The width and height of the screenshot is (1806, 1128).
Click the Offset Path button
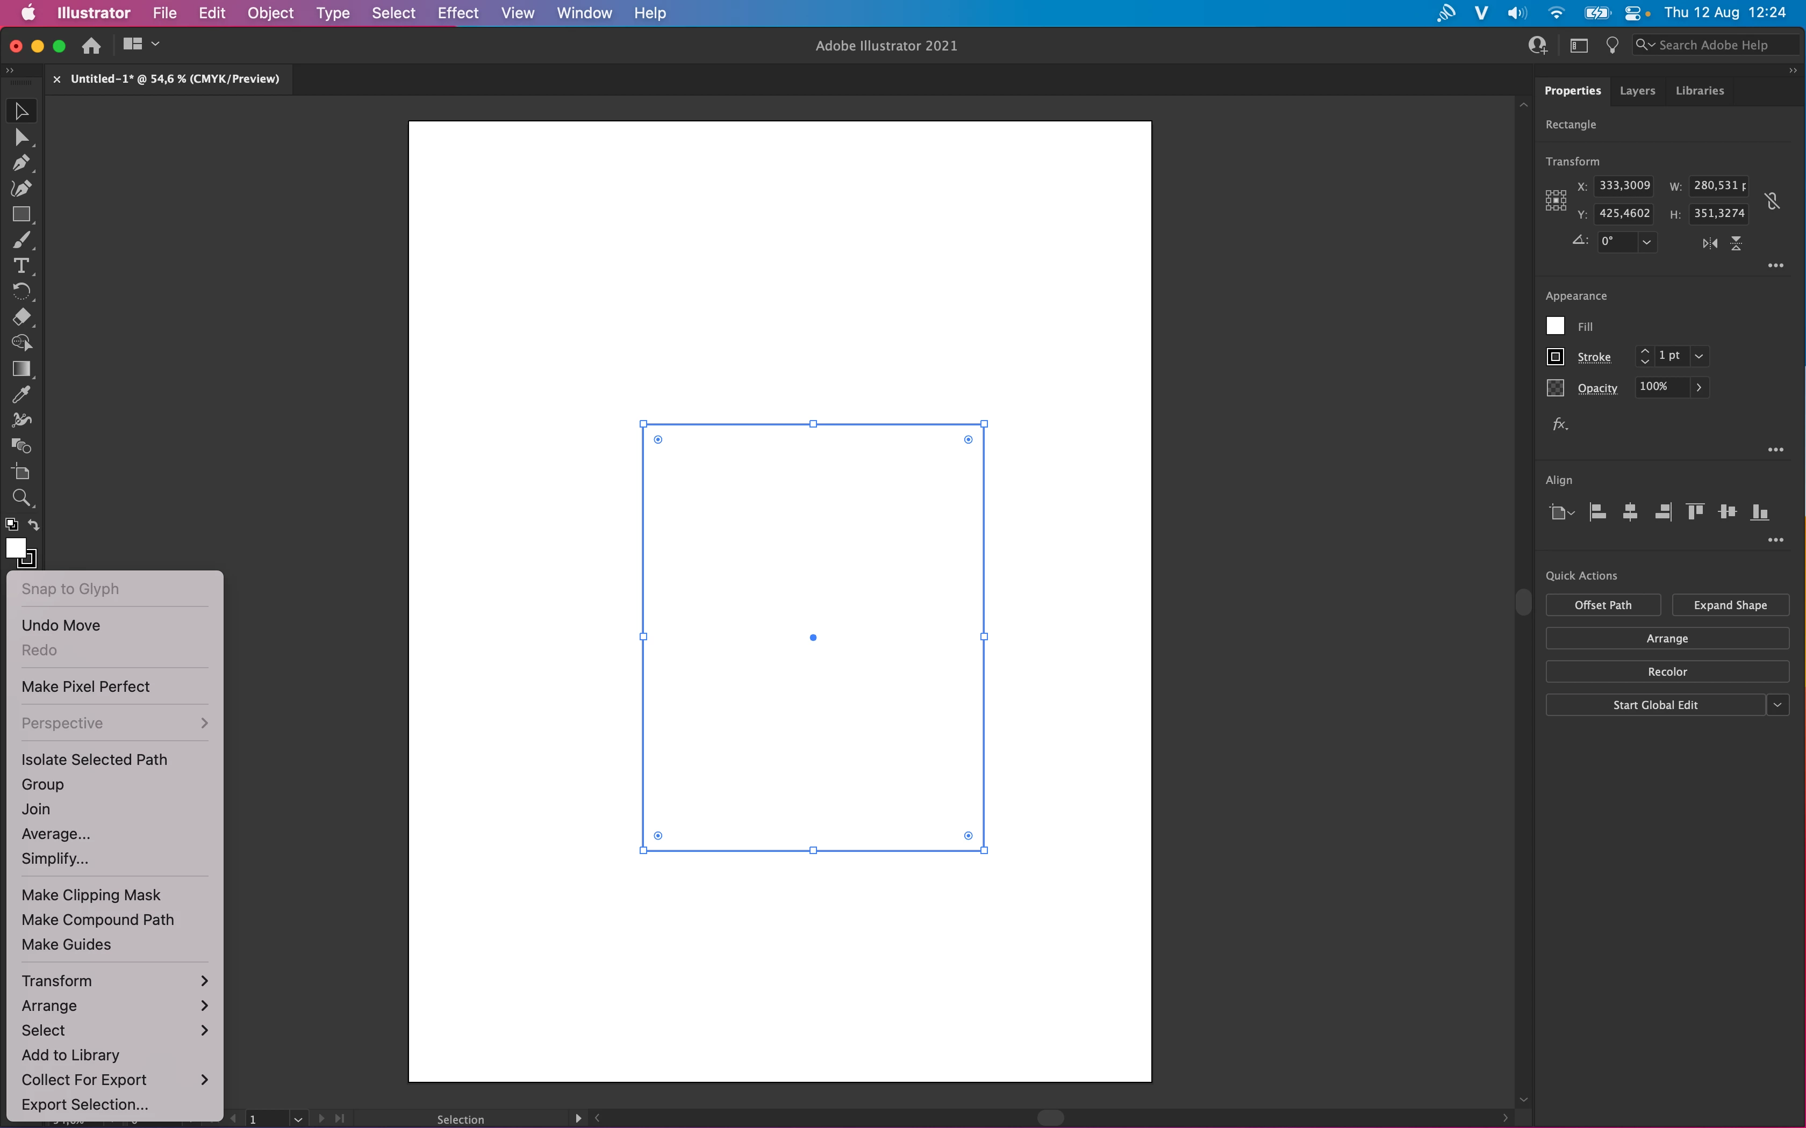(1602, 605)
